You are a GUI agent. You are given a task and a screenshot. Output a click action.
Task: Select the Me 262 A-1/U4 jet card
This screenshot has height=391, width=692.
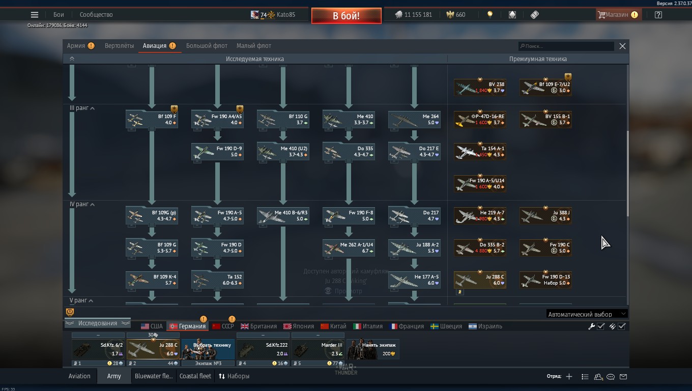(x=349, y=247)
